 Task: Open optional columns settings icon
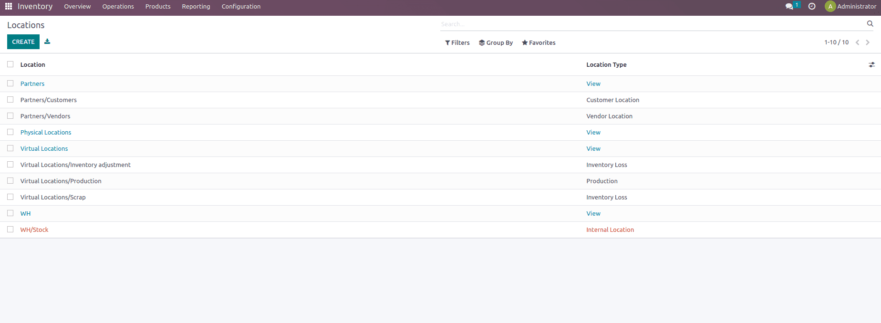coord(871,65)
